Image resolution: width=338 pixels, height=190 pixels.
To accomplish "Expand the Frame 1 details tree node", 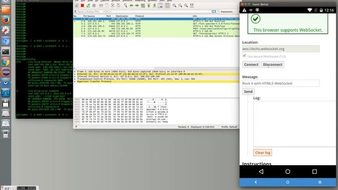I will [x=75, y=72].
